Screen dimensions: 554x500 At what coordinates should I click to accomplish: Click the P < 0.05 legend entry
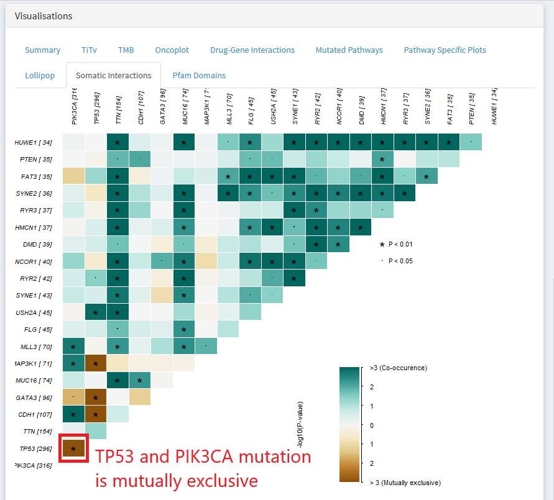tap(397, 261)
